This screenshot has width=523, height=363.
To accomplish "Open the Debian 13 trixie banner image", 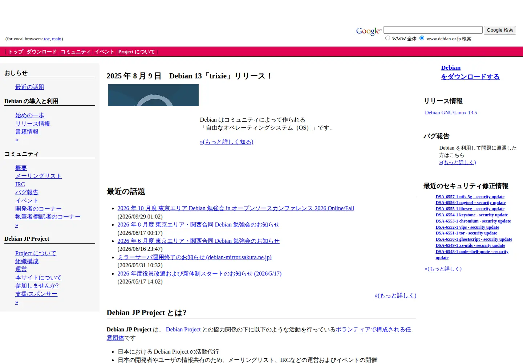I will pyautogui.click(x=153, y=95).
